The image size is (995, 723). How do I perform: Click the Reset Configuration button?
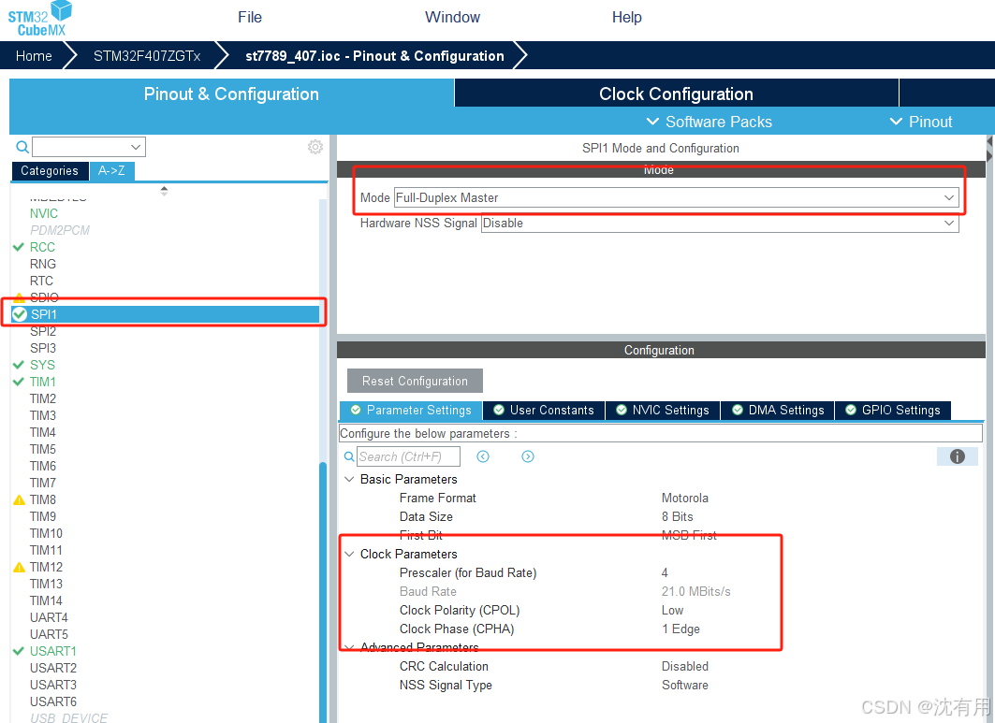(415, 382)
